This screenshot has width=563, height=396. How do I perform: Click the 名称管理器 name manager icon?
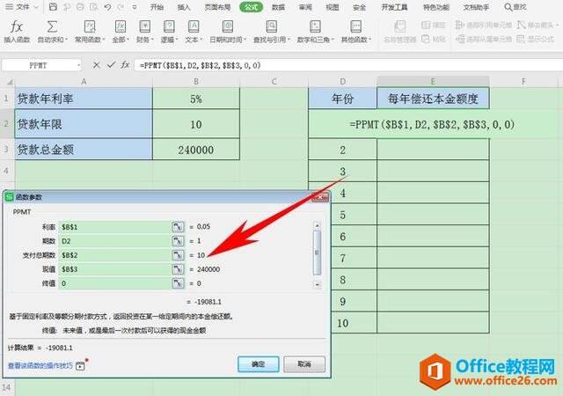(x=399, y=26)
